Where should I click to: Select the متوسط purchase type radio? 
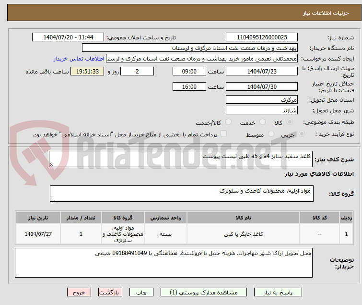point(271,134)
